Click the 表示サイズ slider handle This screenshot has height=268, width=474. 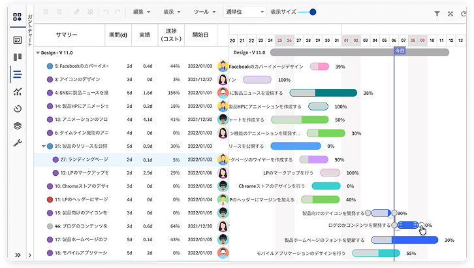313,12
